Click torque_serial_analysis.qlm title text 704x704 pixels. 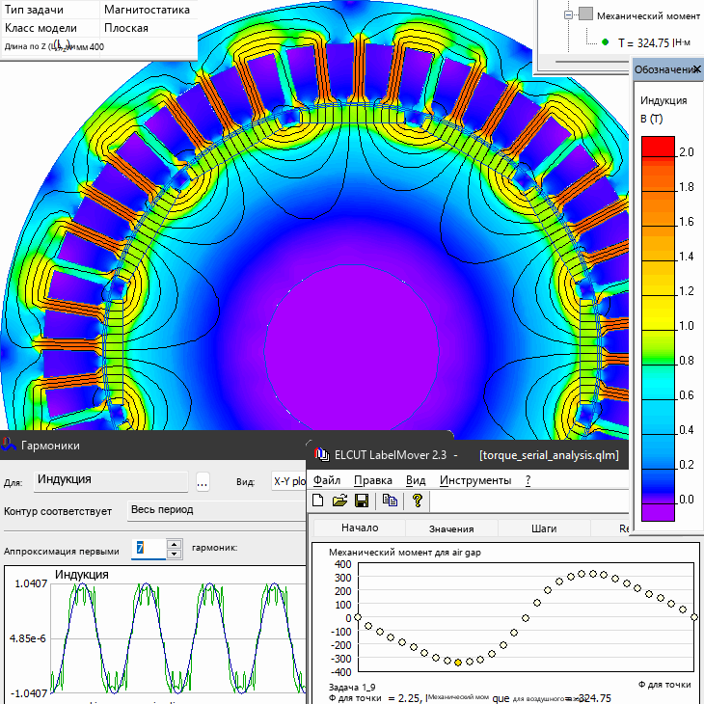tap(549, 455)
